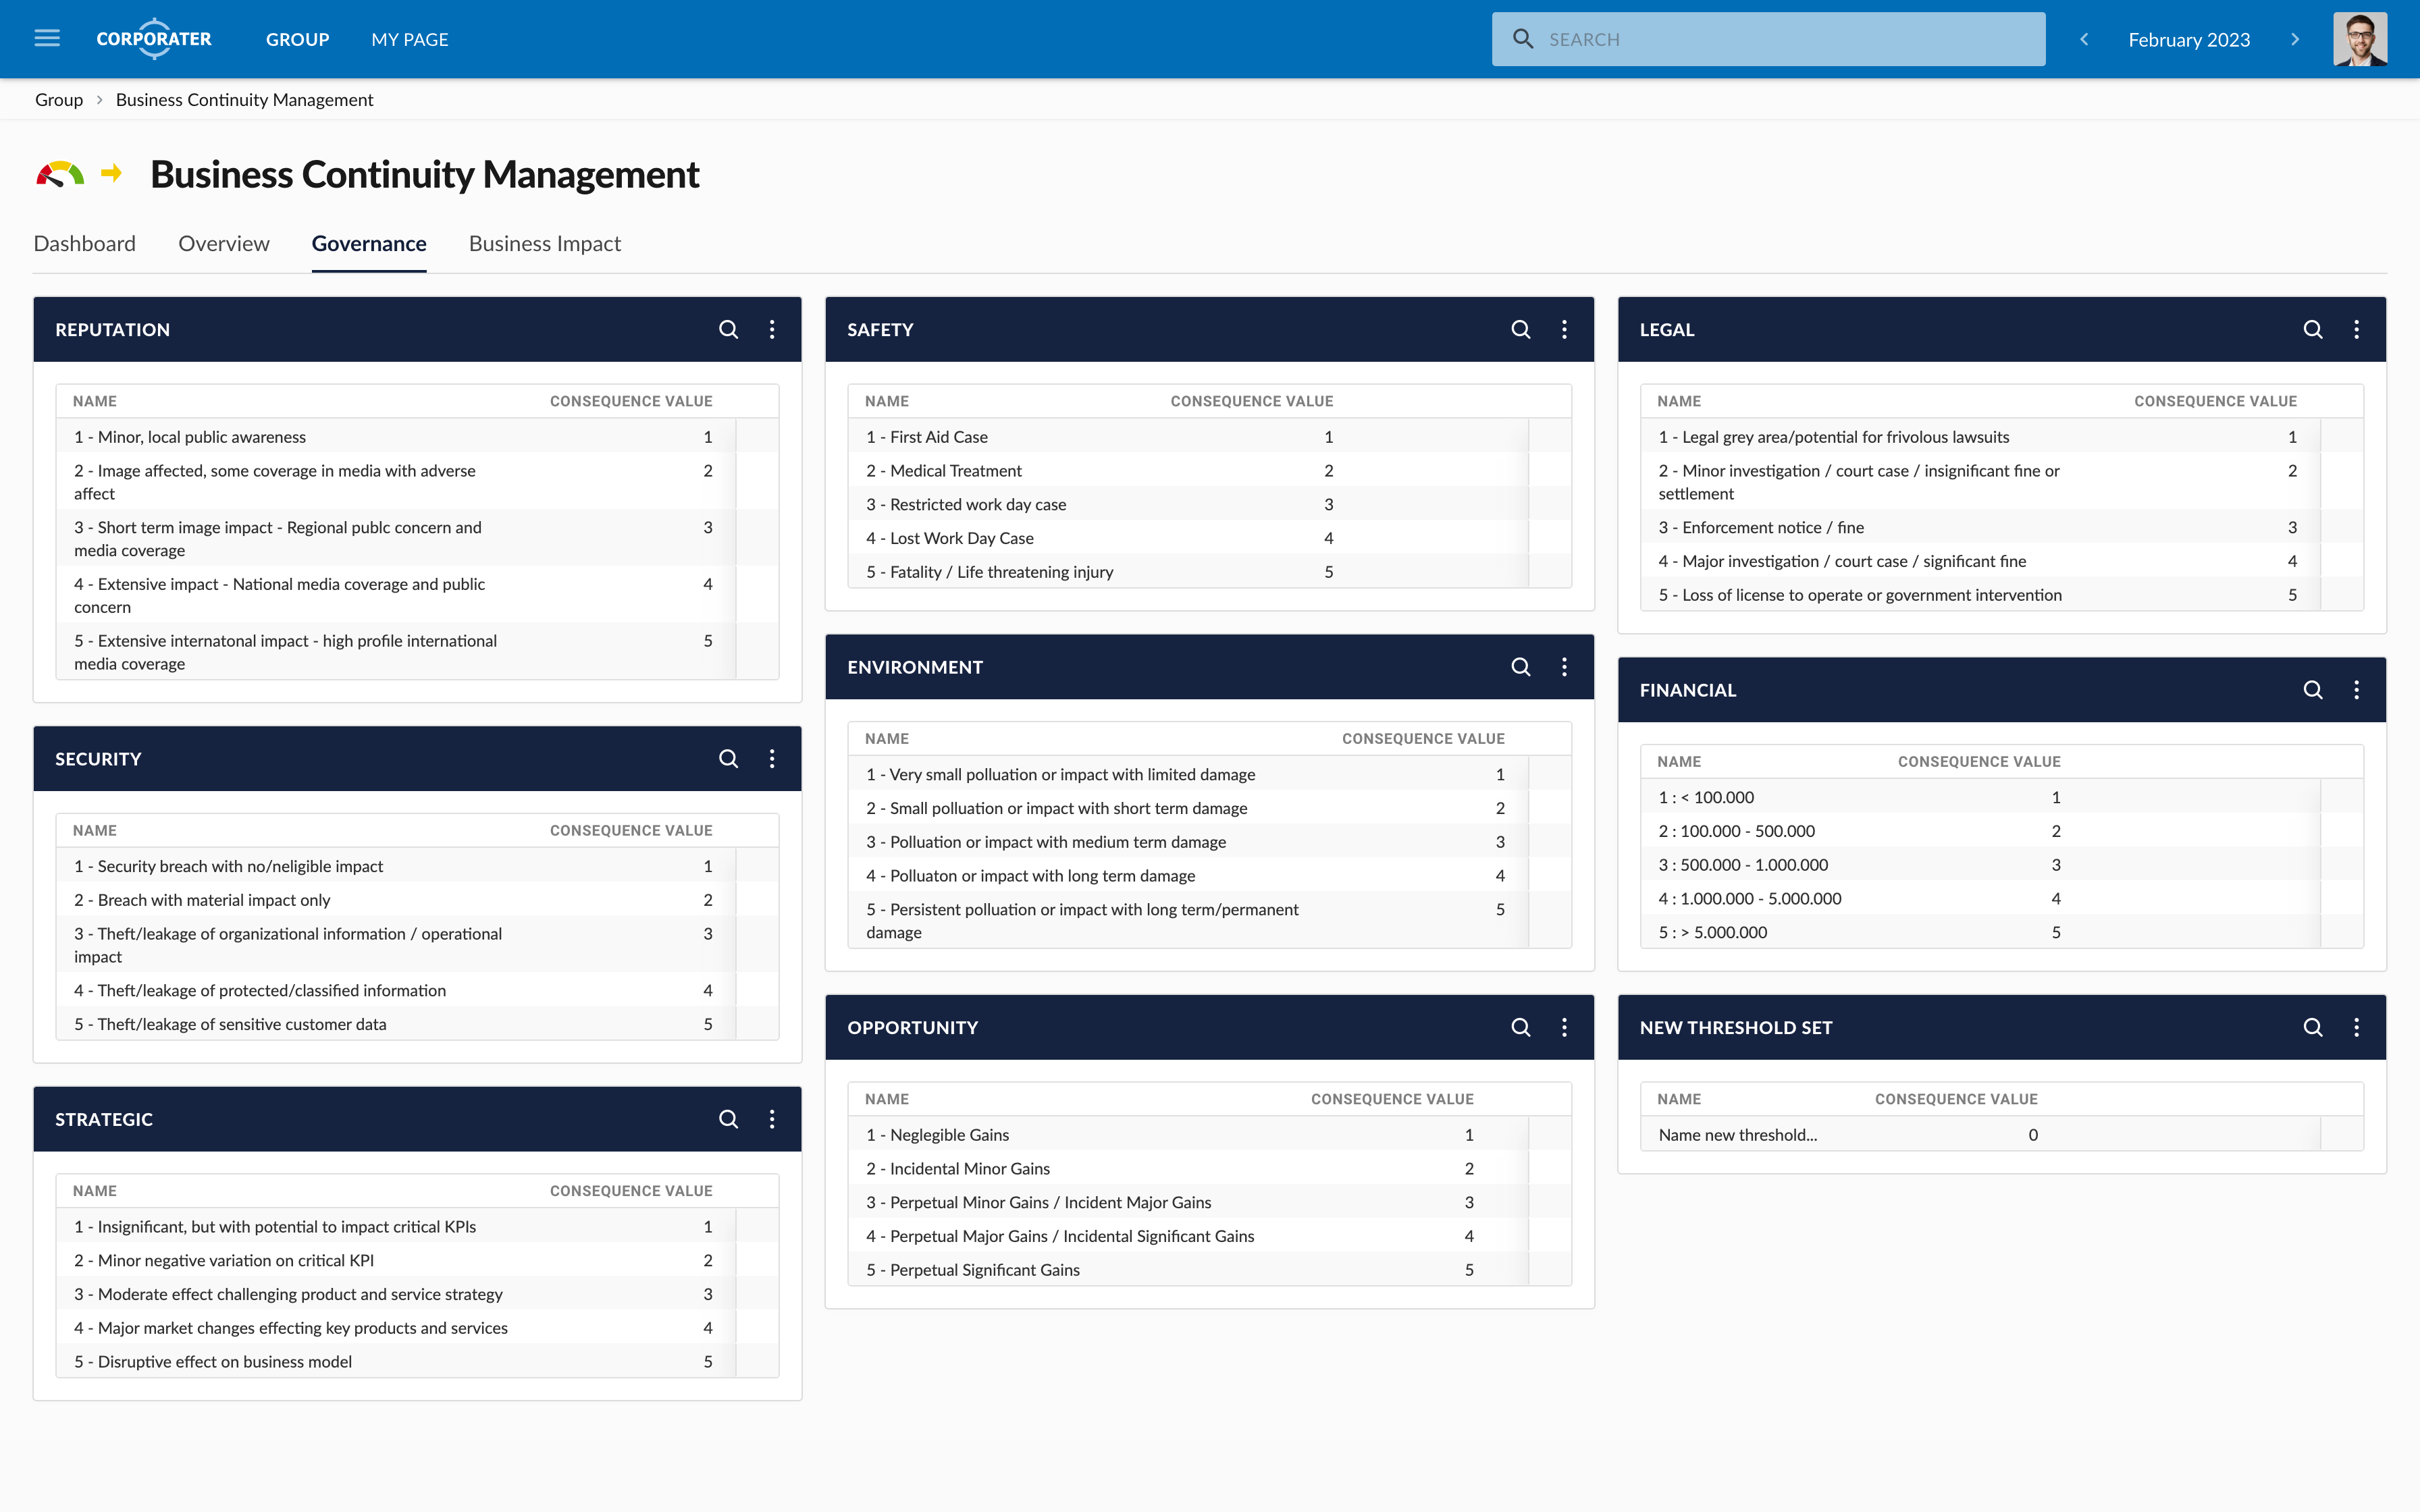Image resolution: width=2420 pixels, height=1512 pixels.
Task: Click the Corporater logo
Action: 153,39
